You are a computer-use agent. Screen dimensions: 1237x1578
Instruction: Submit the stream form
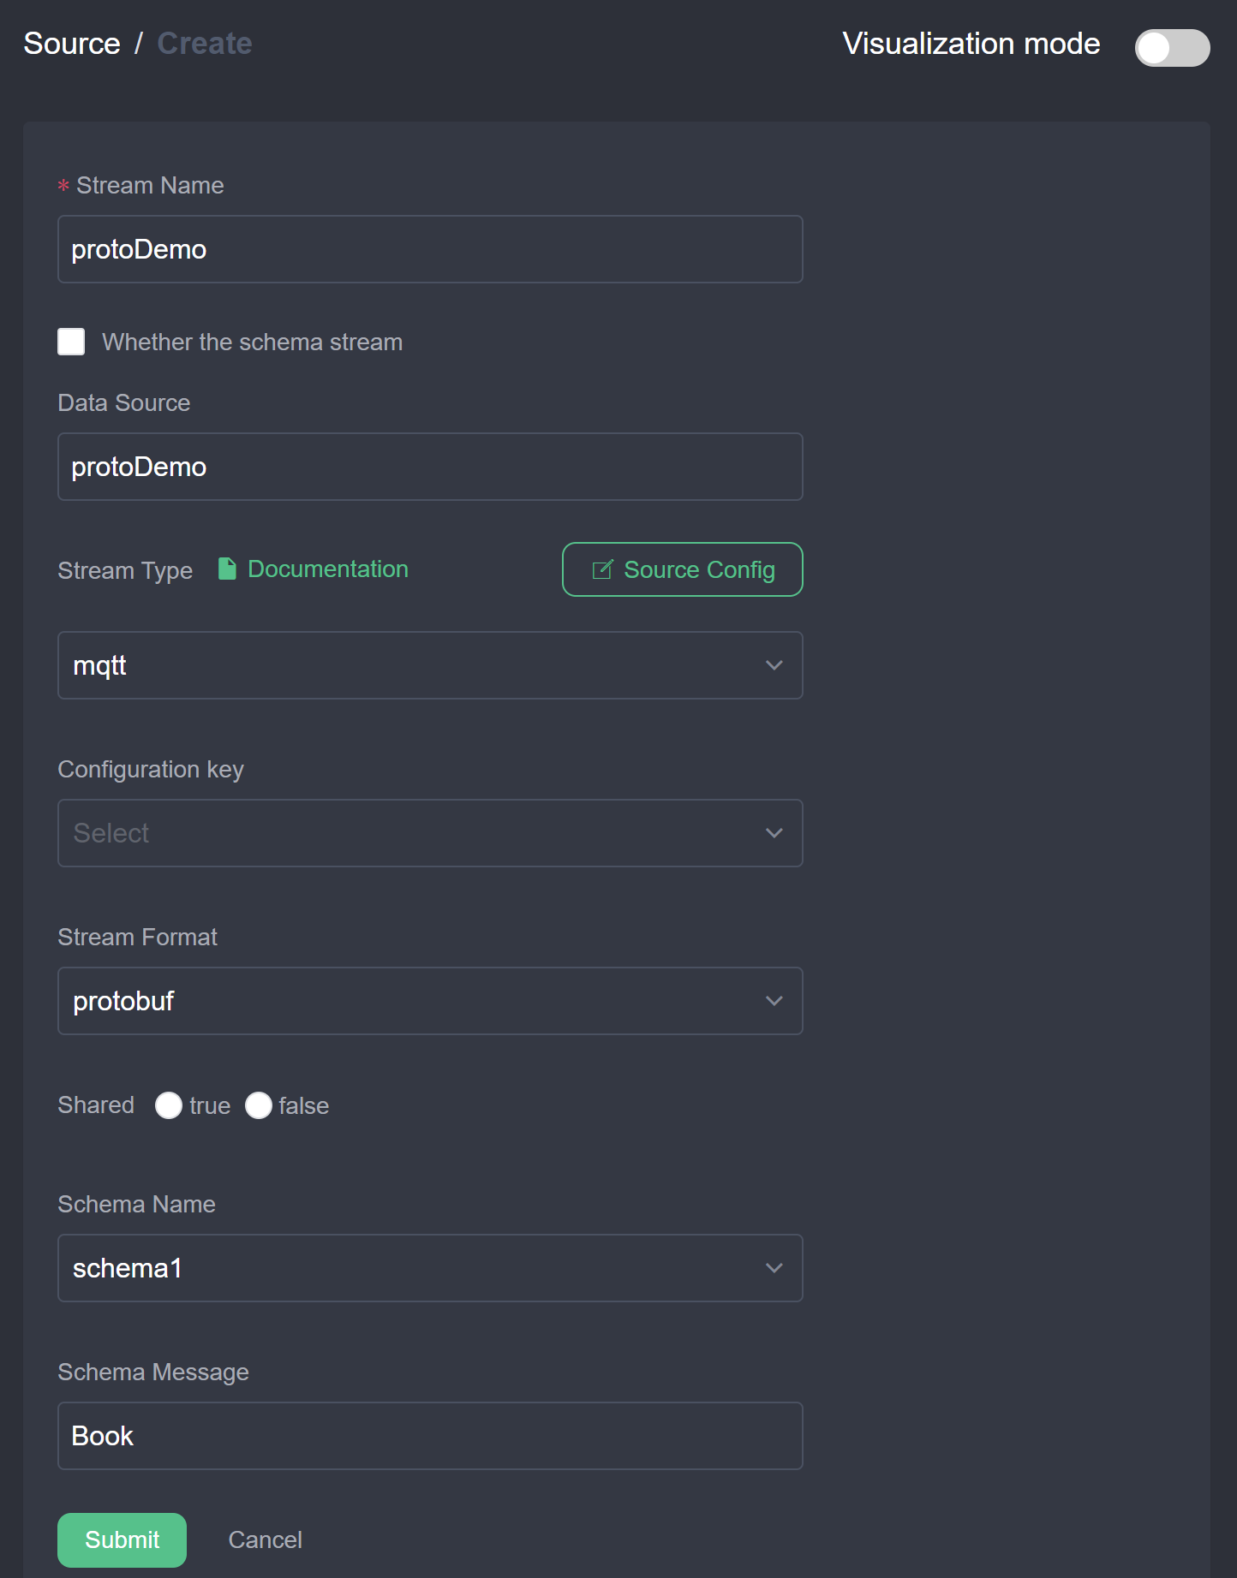pyautogui.click(x=122, y=1539)
